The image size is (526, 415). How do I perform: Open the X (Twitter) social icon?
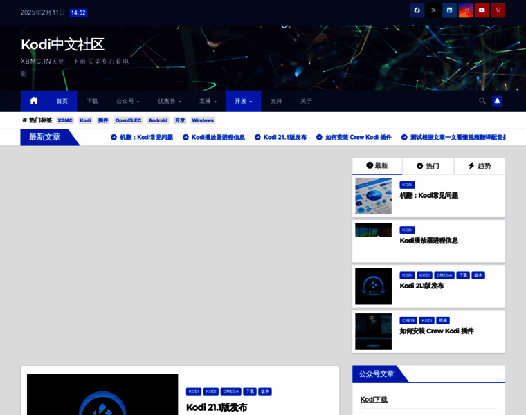click(x=433, y=10)
